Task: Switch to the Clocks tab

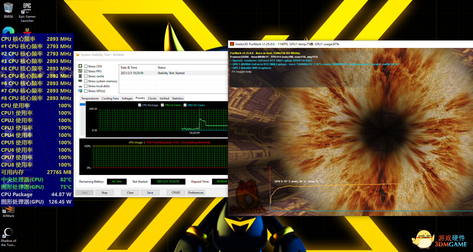Action: 152,99
